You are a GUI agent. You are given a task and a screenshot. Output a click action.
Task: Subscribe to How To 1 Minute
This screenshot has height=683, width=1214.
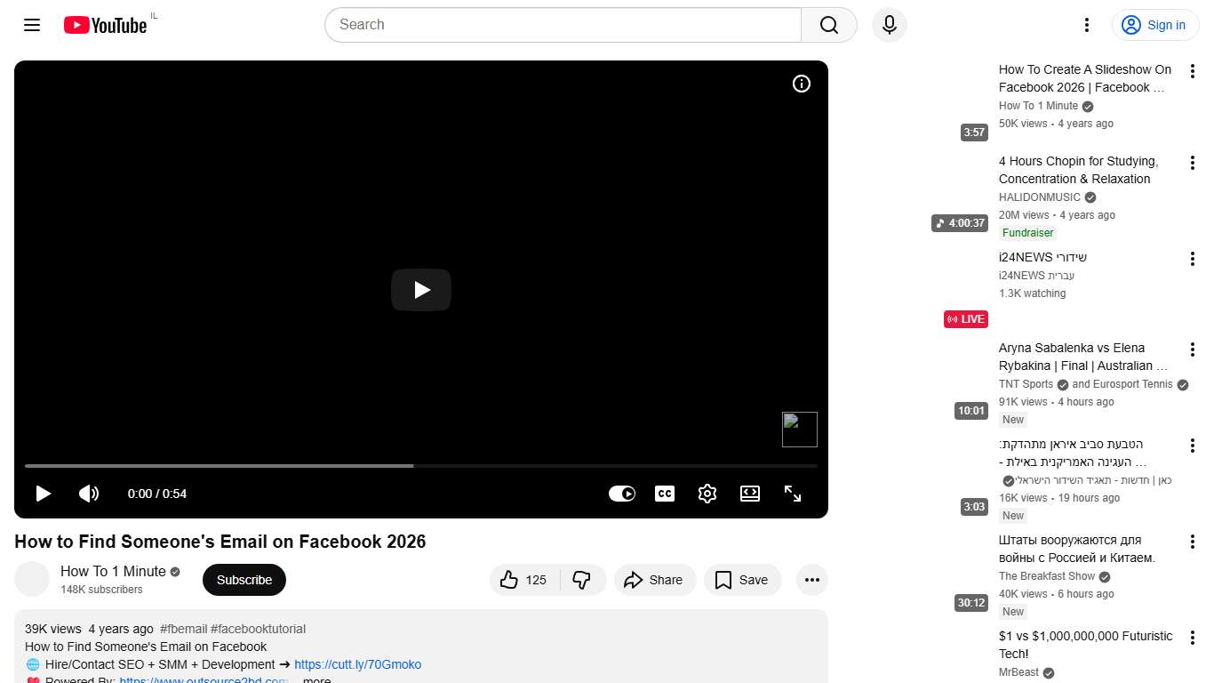244,579
